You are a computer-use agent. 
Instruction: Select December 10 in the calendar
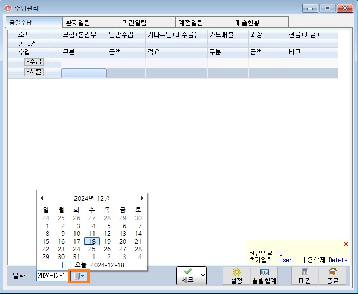point(77,234)
